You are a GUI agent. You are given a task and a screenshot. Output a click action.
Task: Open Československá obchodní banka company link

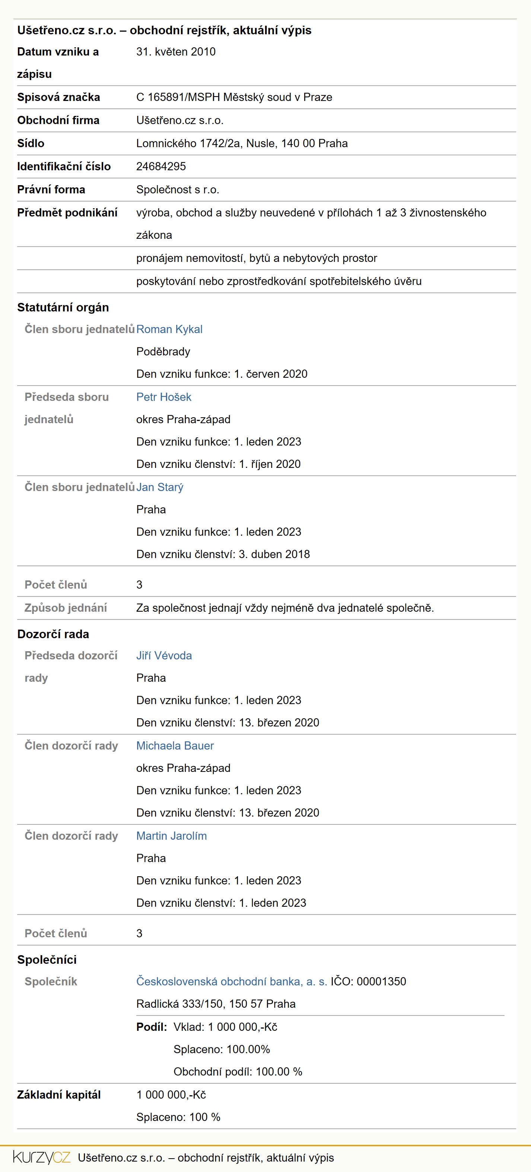tap(231, 981)
